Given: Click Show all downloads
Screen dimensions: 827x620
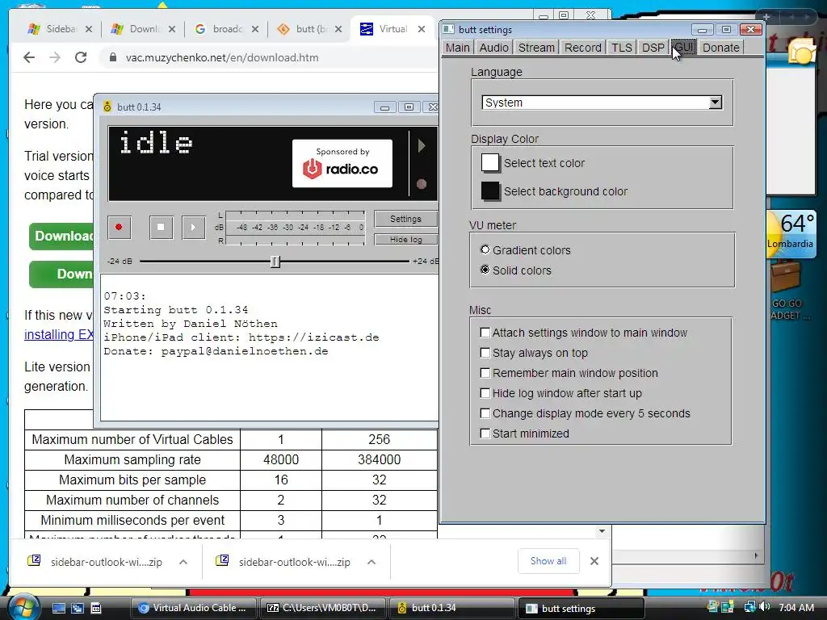Looking at the screenshot, I should (548, 561).
